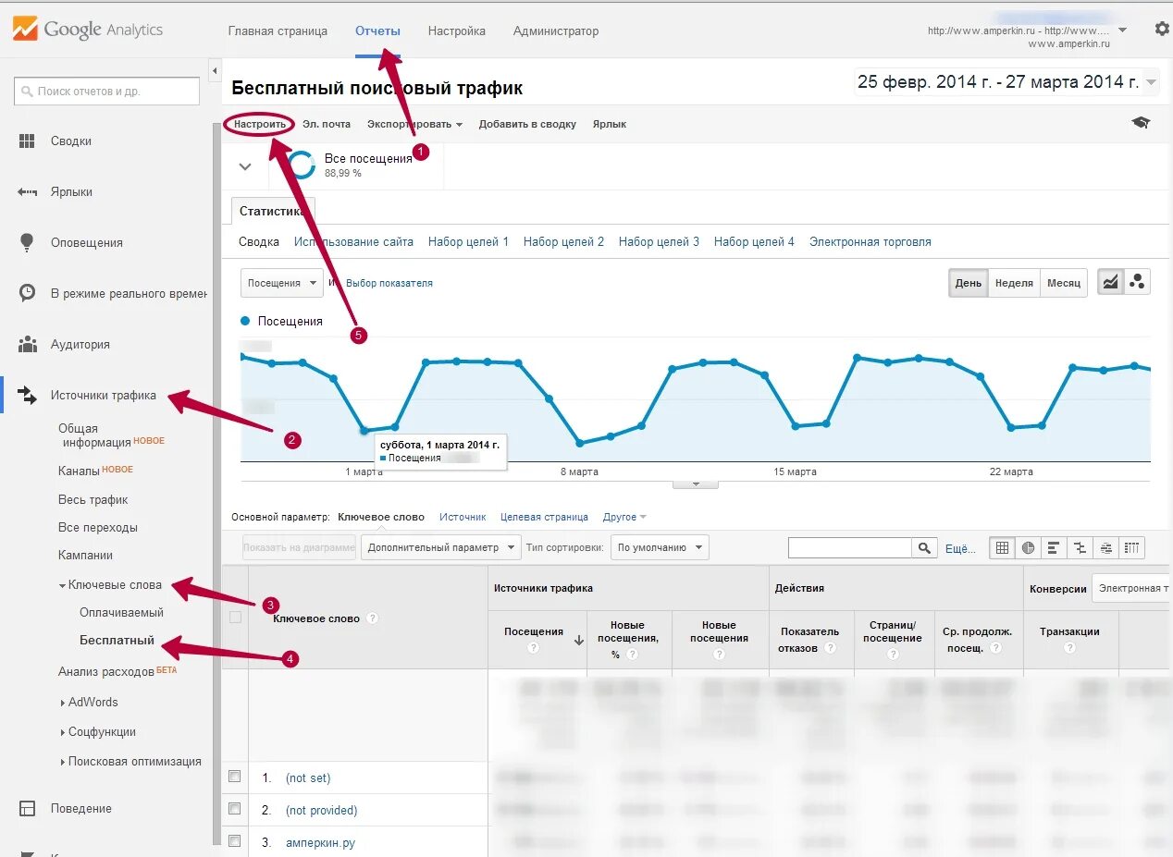Switch chart granularity to День

point(969,283)
